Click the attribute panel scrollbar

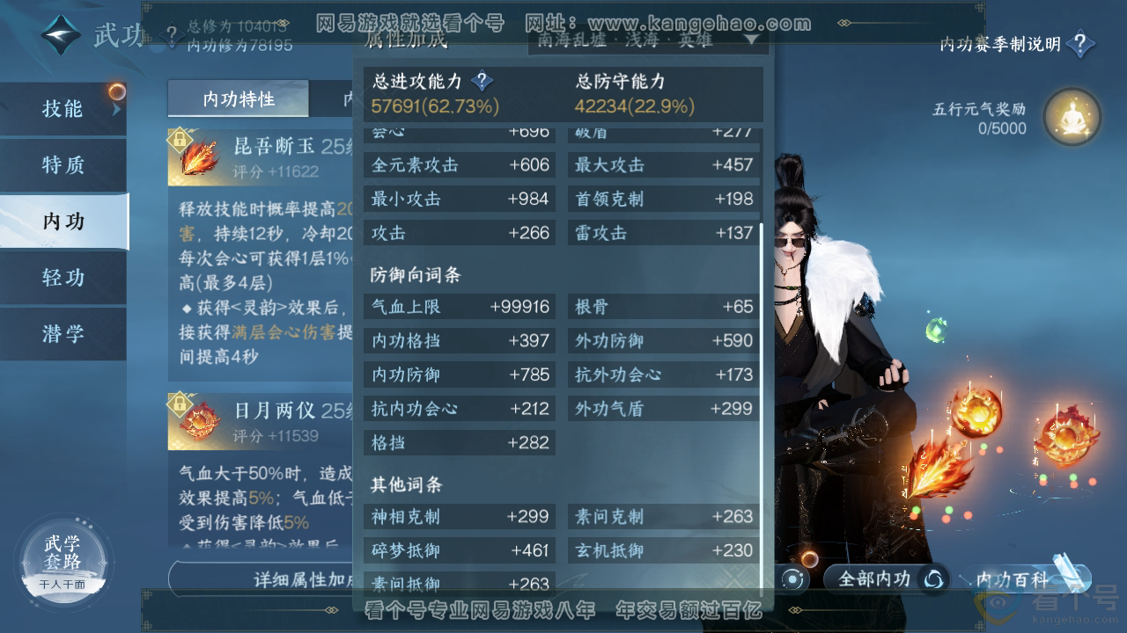pos(762,404)
